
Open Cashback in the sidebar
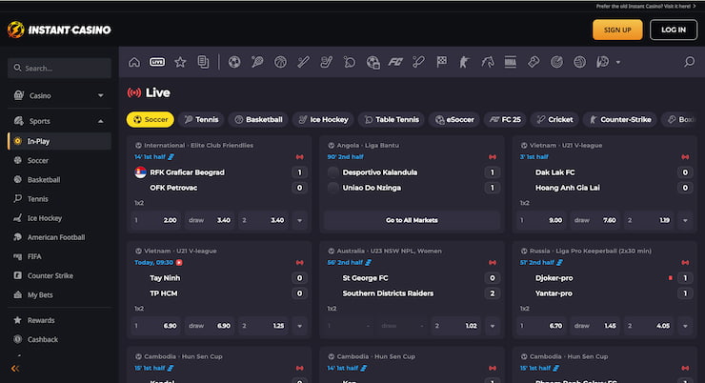pyautogui.click(x=59, y=339)
